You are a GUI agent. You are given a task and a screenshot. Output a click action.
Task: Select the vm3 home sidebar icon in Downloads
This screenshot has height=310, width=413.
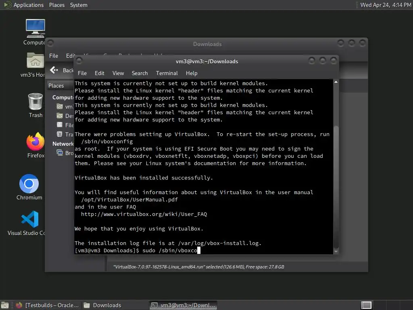[x=60, y=106]
